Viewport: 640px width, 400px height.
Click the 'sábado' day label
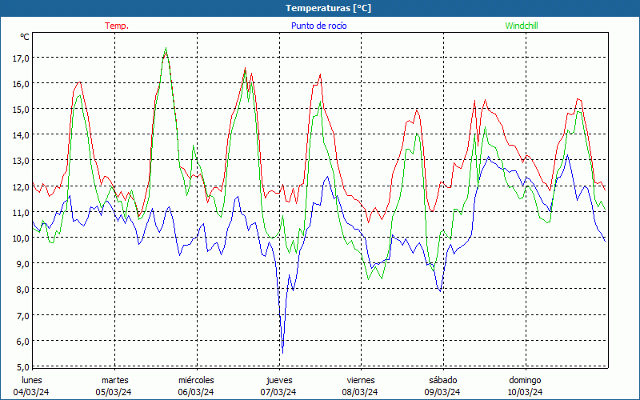(x=443, y=380)
